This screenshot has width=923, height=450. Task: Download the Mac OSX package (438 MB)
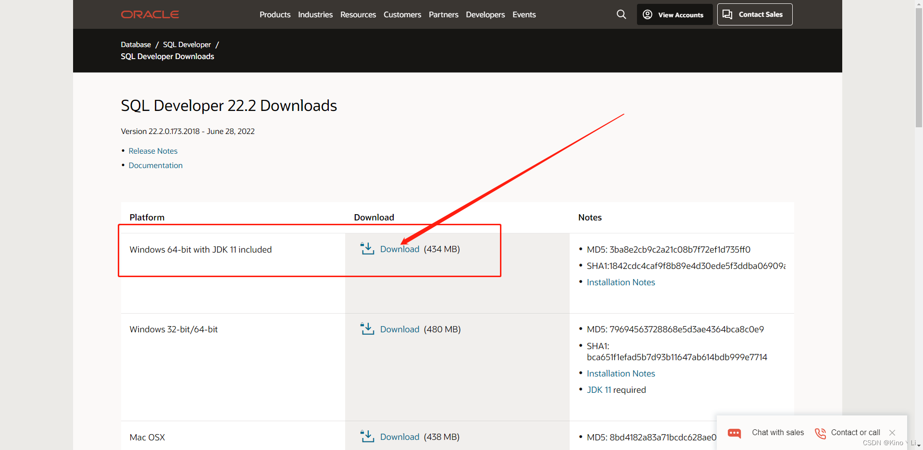(399, 437)
